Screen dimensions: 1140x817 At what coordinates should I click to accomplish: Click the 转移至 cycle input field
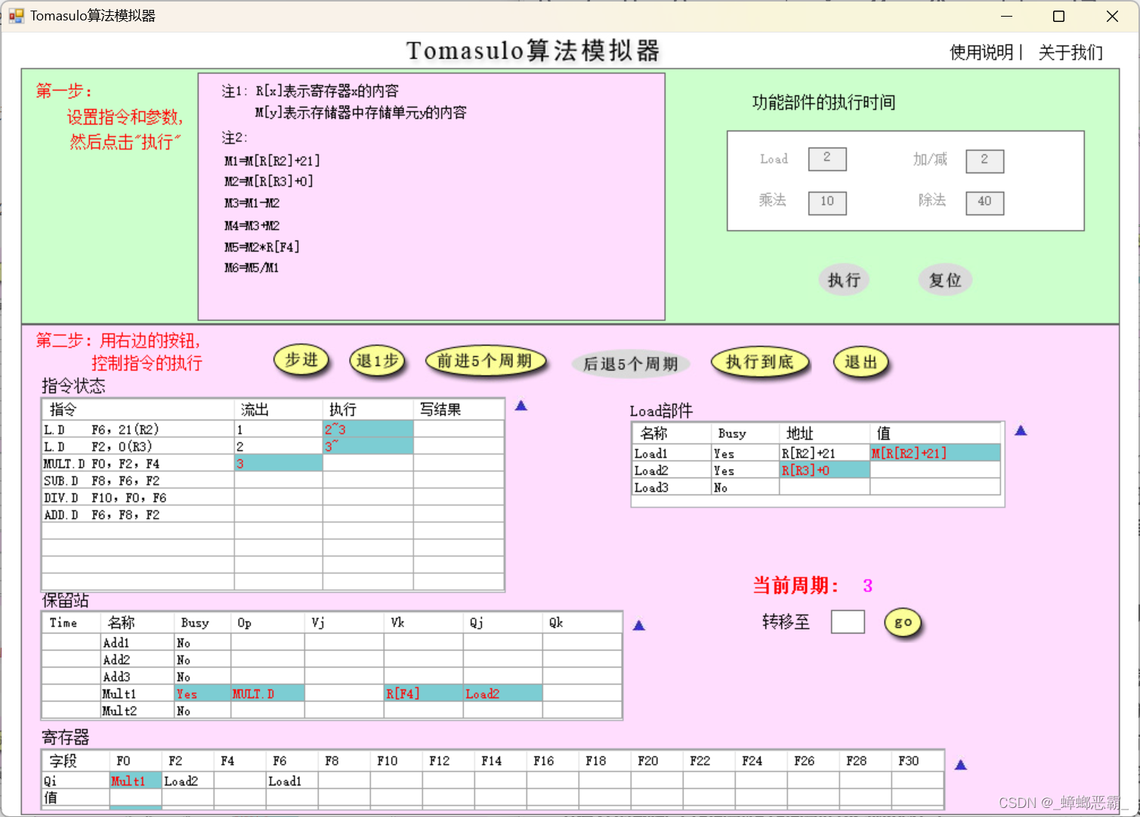click(x=848, y=622)
